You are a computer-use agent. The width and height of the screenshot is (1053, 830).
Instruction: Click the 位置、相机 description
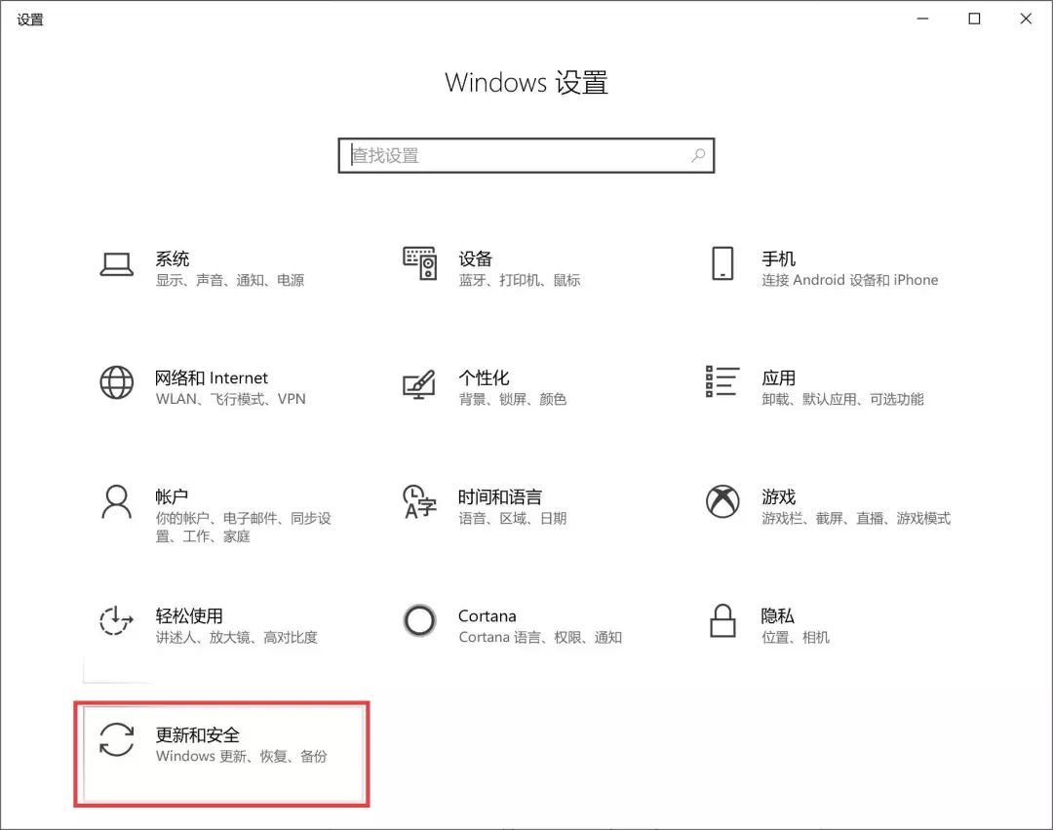[796, 637]
